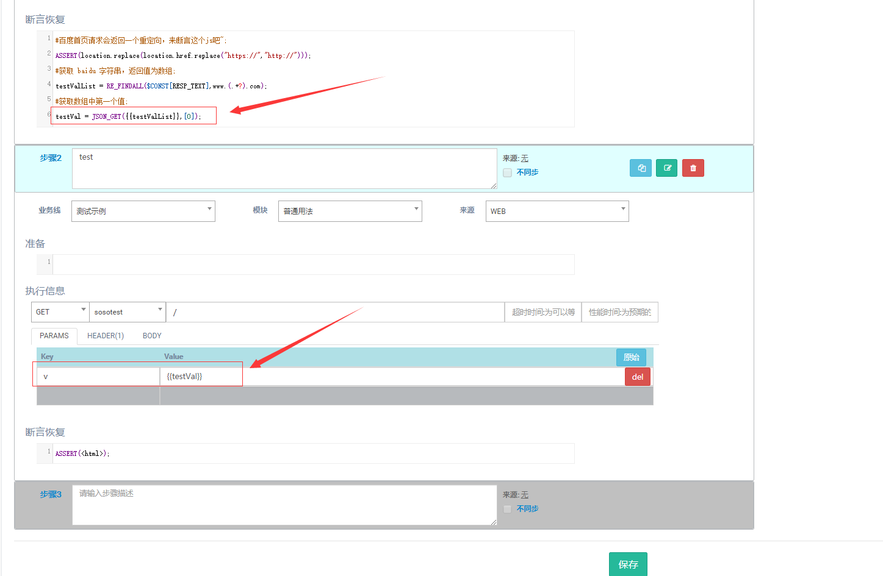Screen dimensions: 883x576
Task: Delete step 2 with the red trash icon
Action: tap(693, 168)
